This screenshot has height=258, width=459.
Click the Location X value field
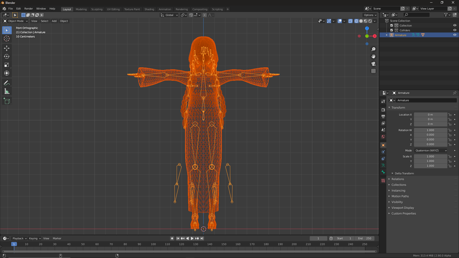click(x=430, y=115)
